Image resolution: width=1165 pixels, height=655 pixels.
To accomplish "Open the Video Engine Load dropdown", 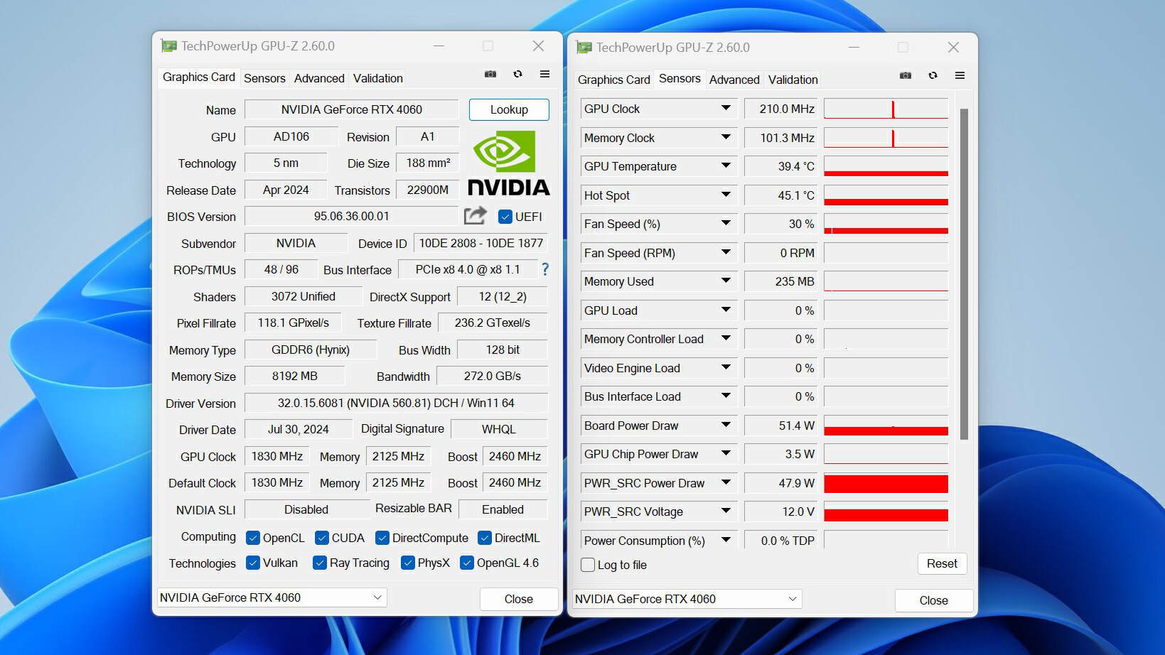I will [726, 367].
